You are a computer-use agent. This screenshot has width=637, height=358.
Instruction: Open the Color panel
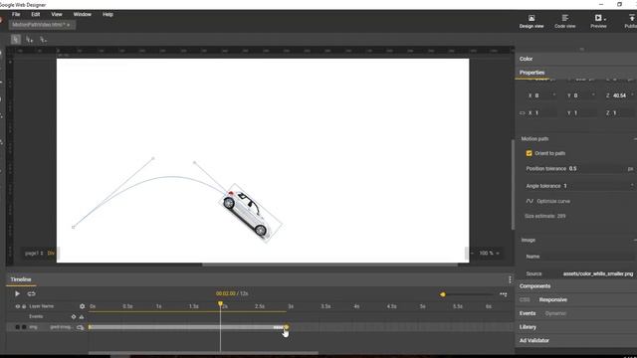coord(526,59)
